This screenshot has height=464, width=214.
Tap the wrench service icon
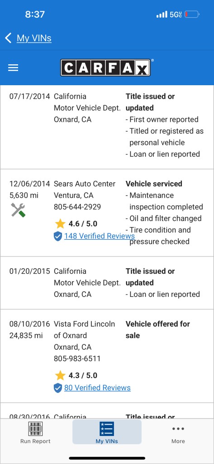click(18, 210)
